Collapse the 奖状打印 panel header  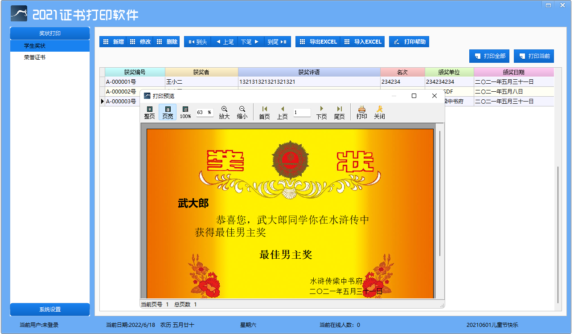(50, 33)
